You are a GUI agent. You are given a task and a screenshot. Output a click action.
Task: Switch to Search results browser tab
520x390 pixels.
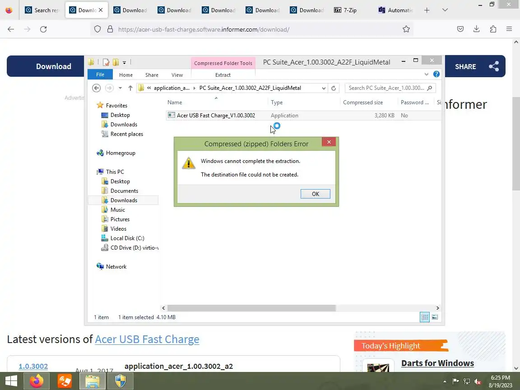(x=42, y=10)
